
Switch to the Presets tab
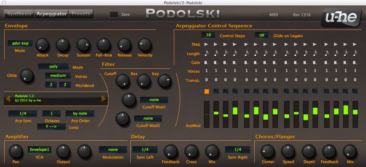81,14
